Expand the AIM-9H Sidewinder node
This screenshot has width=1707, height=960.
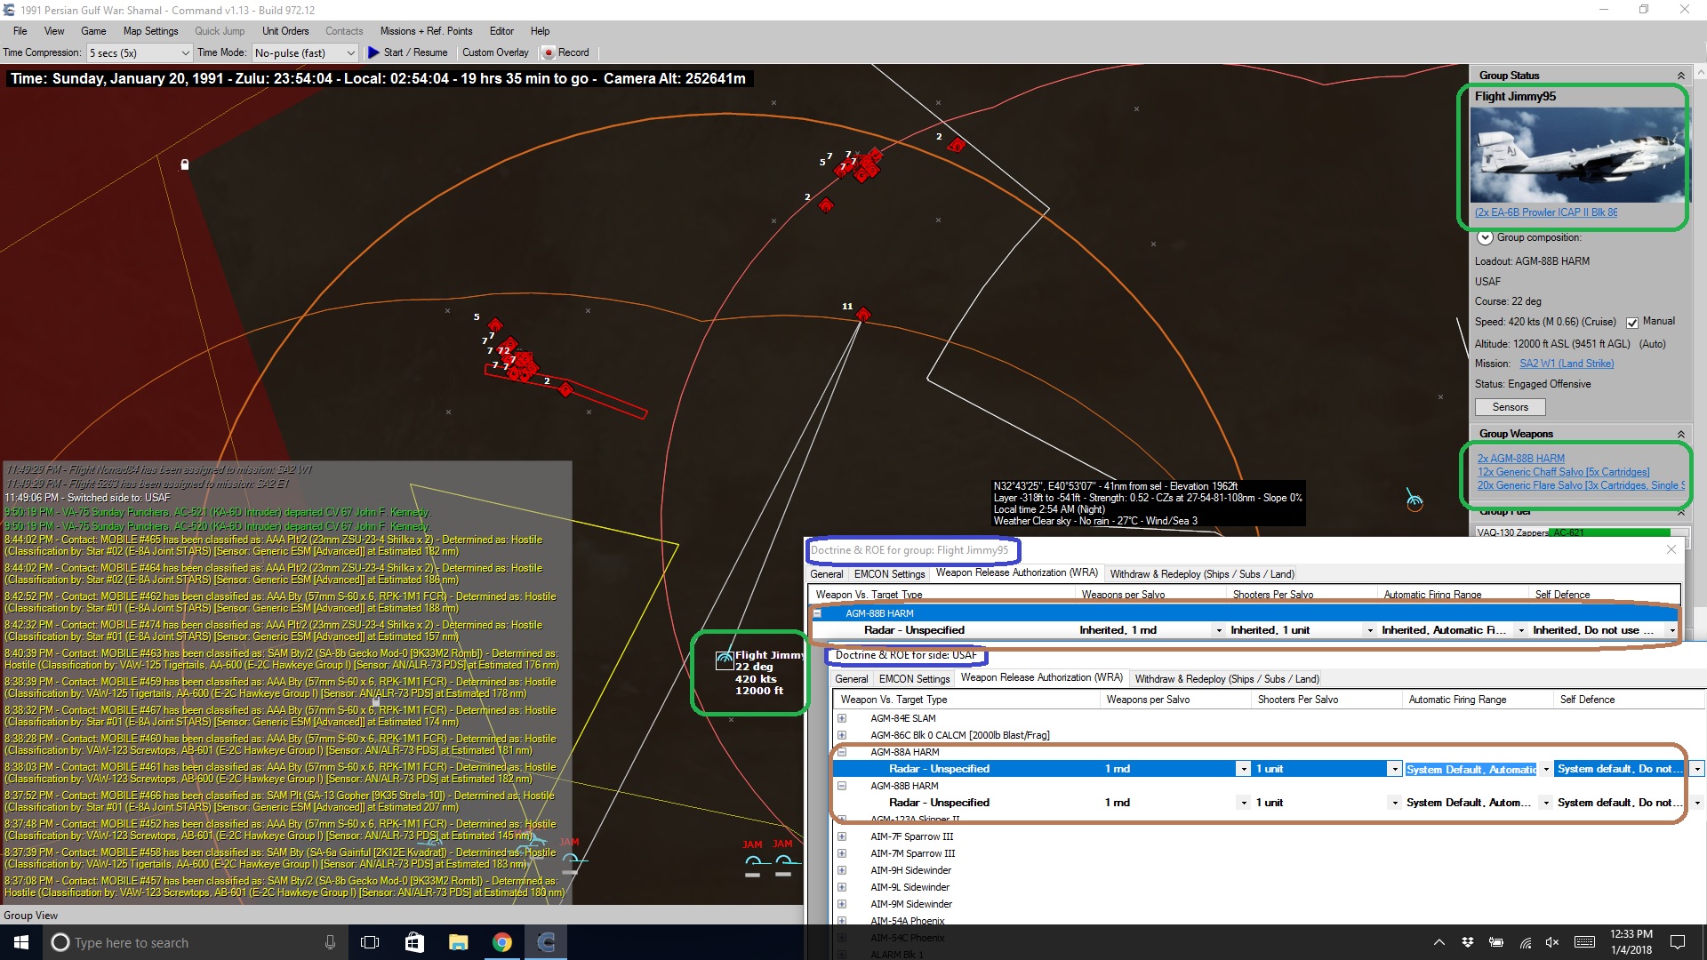(x=842, y=870)
